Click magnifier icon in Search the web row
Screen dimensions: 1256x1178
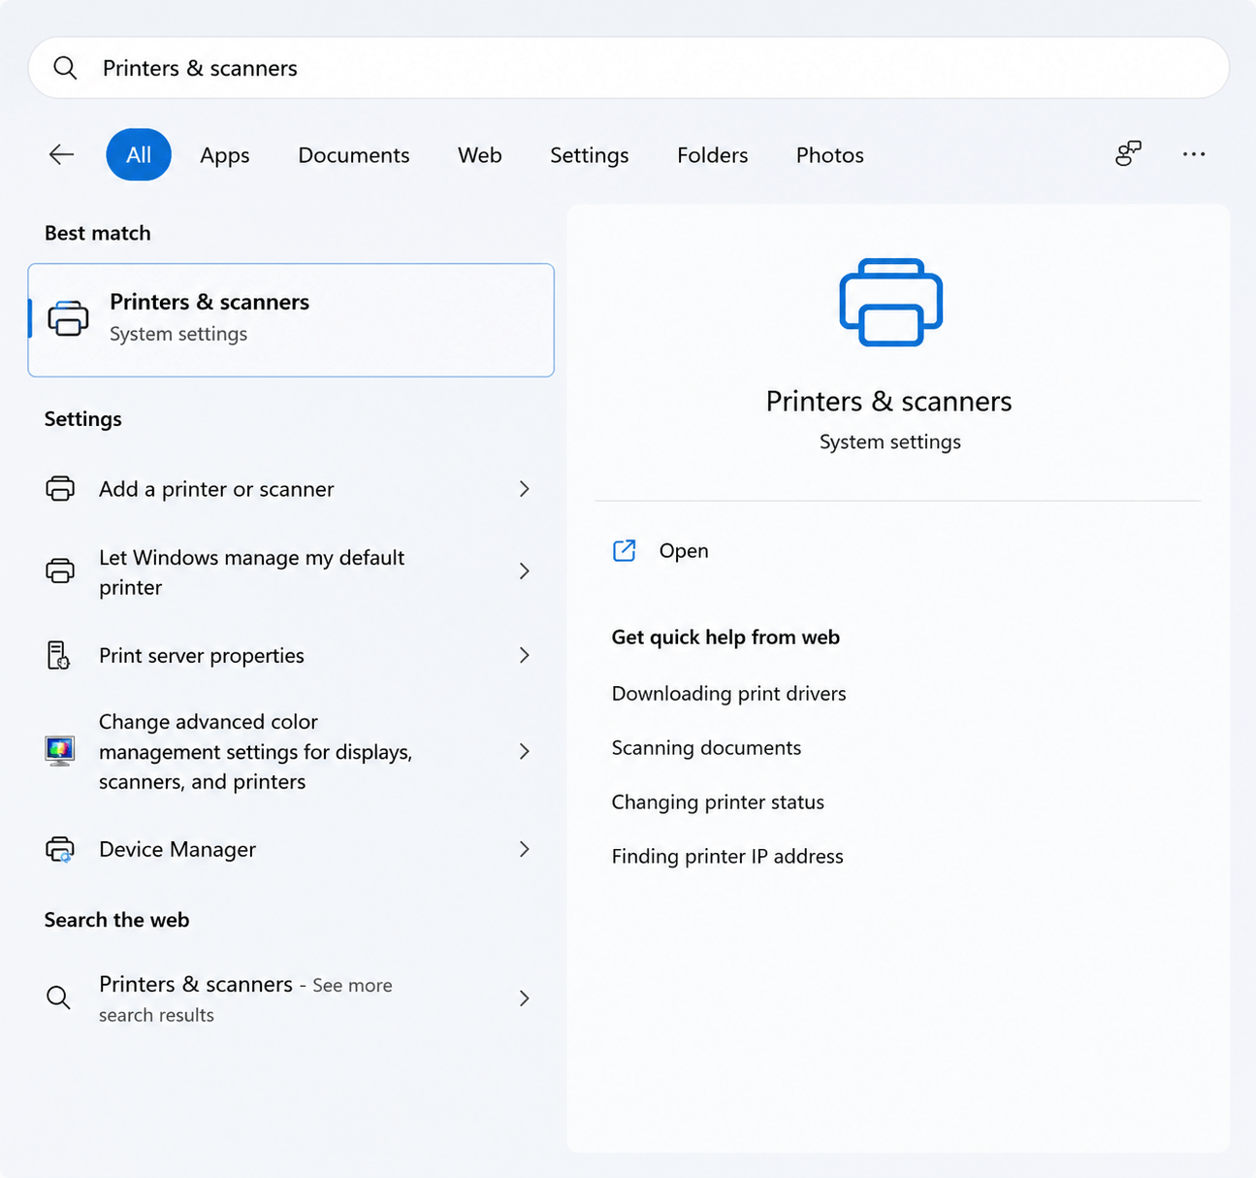[x=58, y=998]
